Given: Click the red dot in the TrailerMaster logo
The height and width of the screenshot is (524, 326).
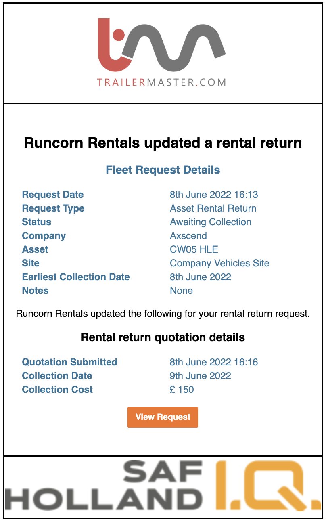Looking at the screenshot, I should coord(119,35).
